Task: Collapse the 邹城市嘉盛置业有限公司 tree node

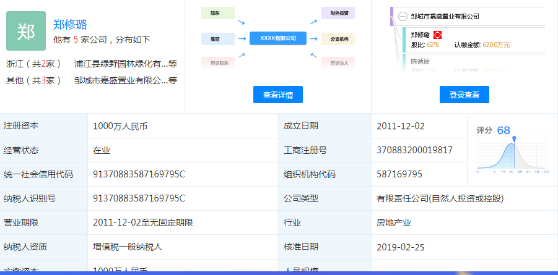Action: (x=403, y=17)
